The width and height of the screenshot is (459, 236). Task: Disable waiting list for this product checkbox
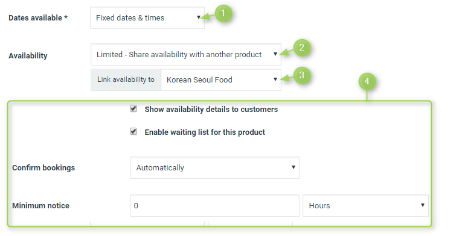(x=133, y=131)
